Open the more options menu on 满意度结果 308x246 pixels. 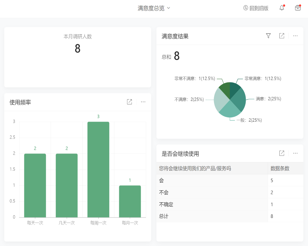[x=295, y=36]
